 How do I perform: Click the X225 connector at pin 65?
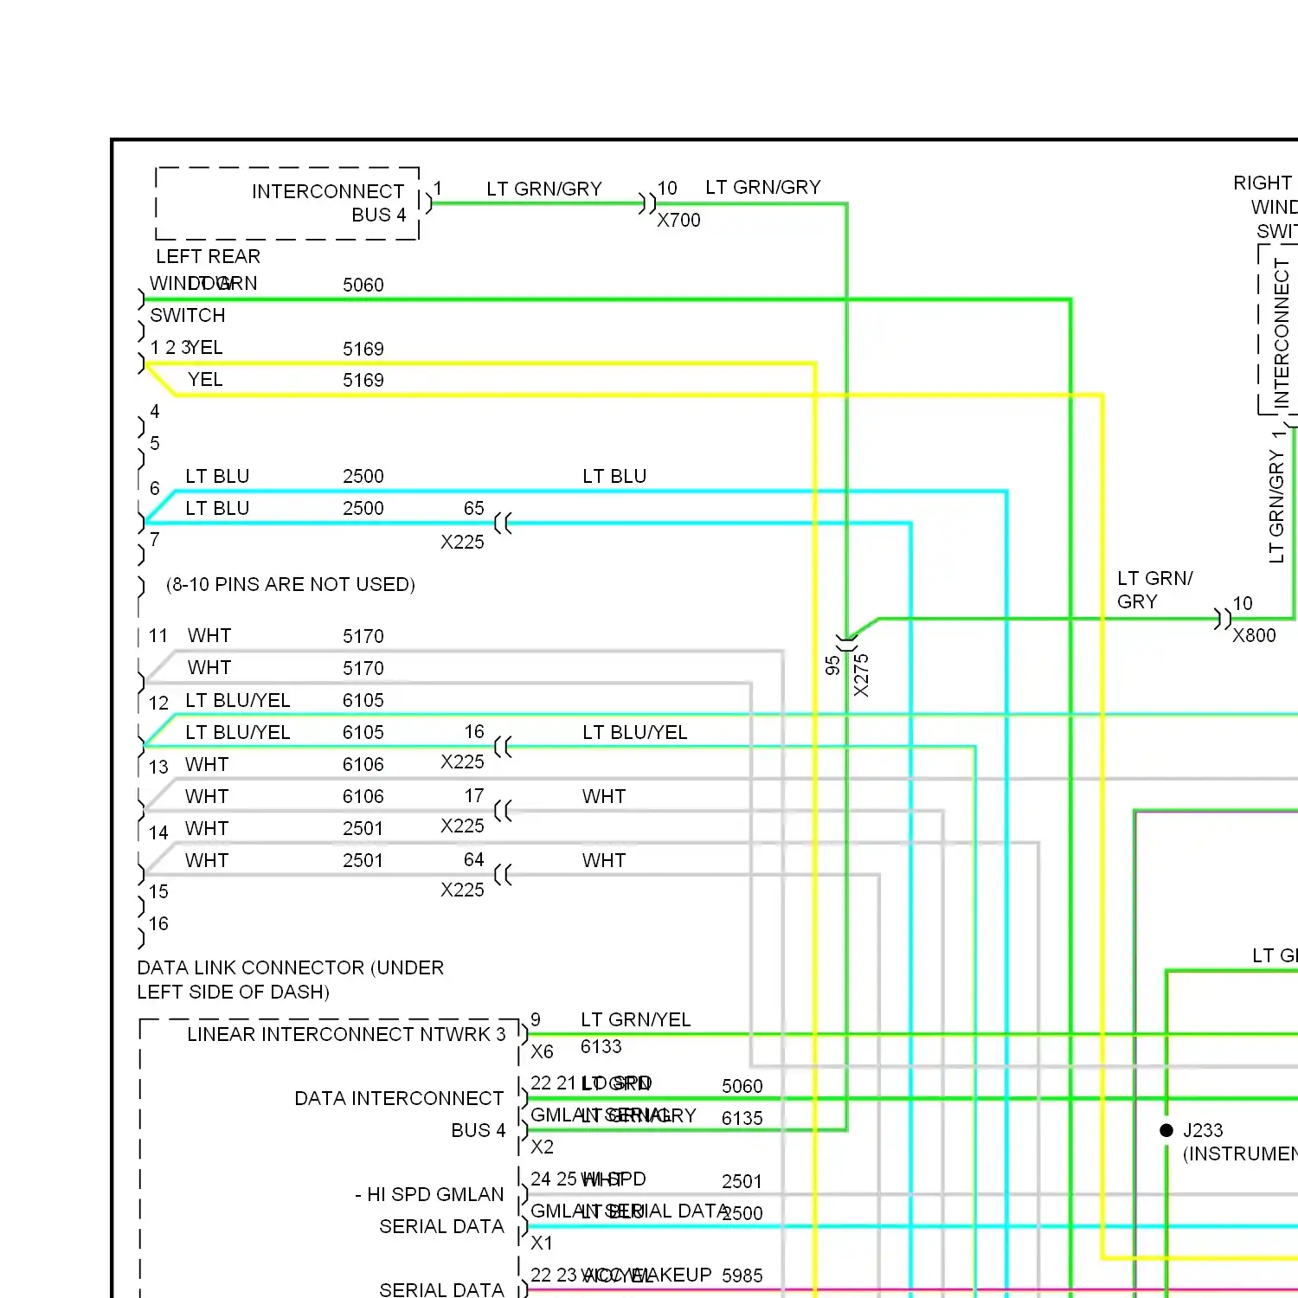point(500,521)
